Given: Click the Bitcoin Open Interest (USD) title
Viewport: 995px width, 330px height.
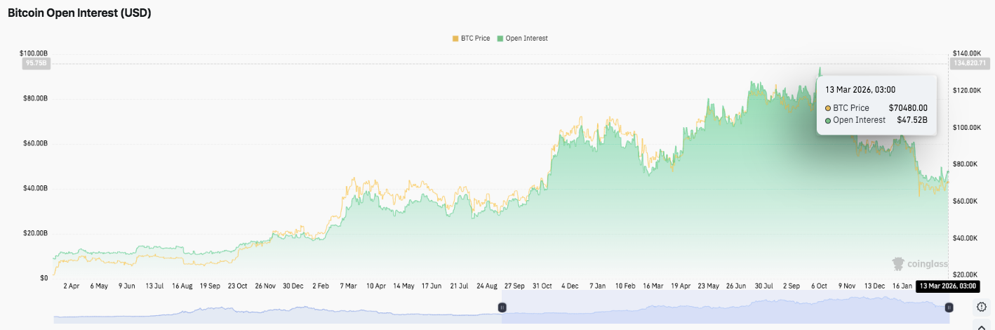Looking at the screenshot, I should tap(79, 13).
